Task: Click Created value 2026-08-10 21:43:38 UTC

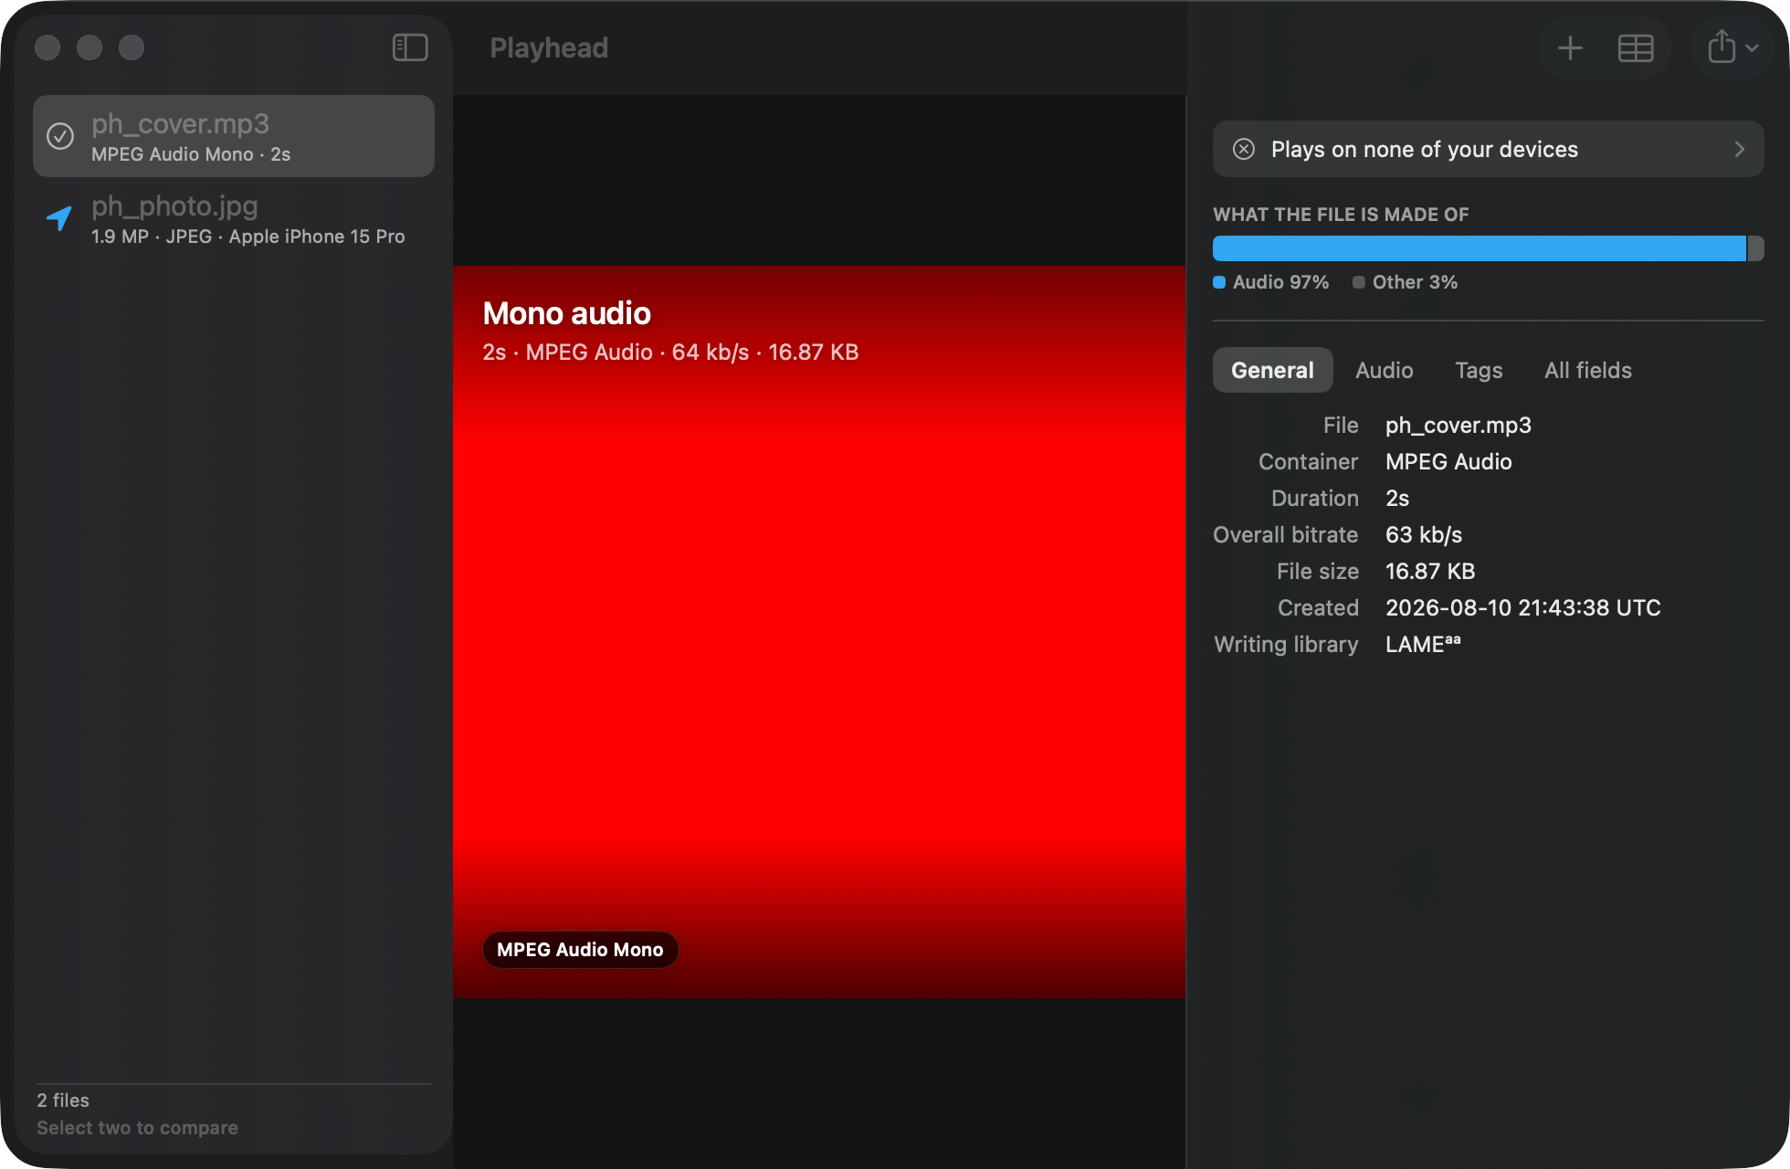Action: coord(1522,607)
